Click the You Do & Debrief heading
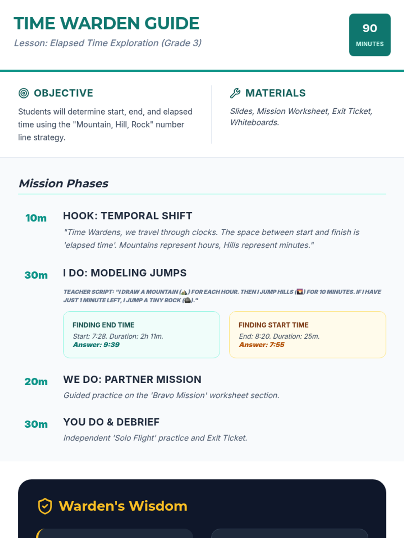This screenshot has height=538, width=404. click(111, 422)
